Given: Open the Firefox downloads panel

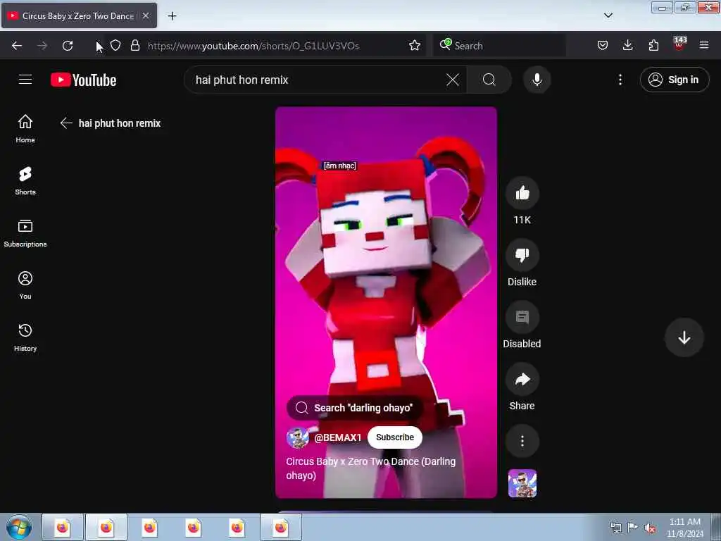Looking at the screenshot, I should coord(627,46).
